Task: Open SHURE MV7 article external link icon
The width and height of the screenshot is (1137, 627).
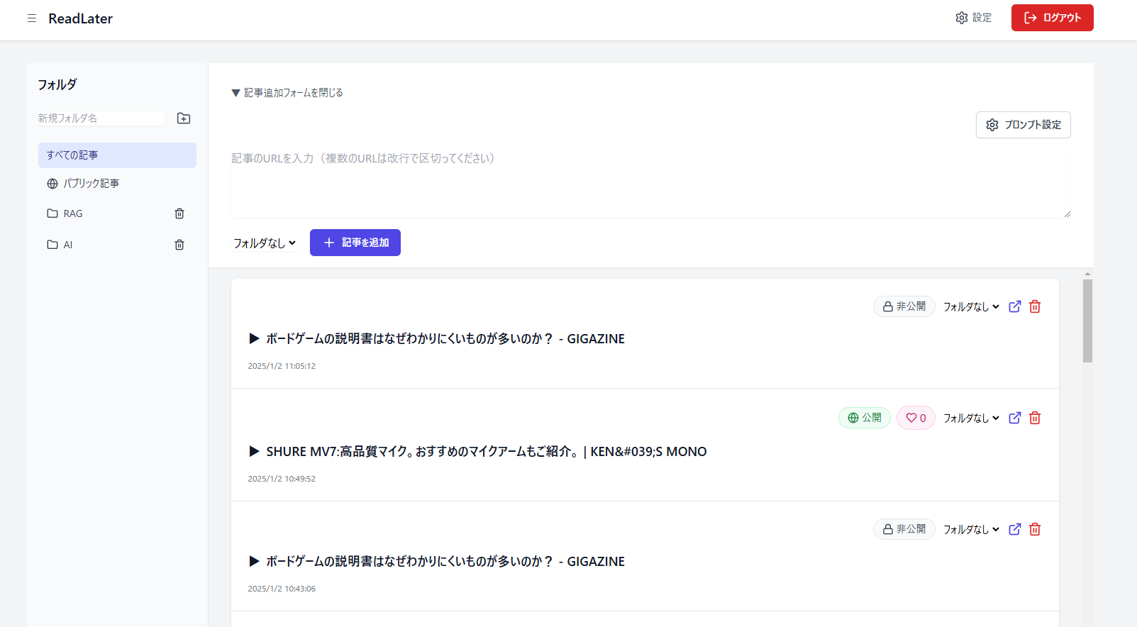Action: click(1015, 418)
